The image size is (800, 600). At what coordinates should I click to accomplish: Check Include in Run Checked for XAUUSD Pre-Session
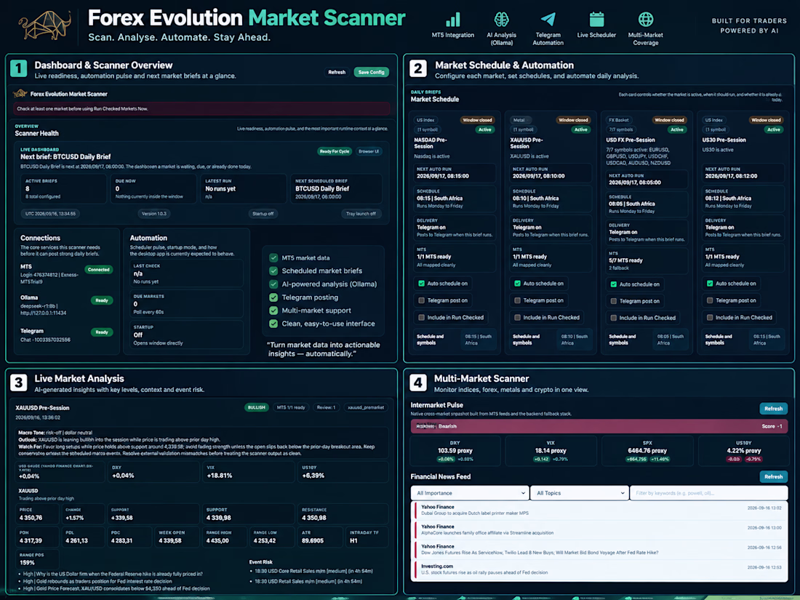(x=517, y=317)
